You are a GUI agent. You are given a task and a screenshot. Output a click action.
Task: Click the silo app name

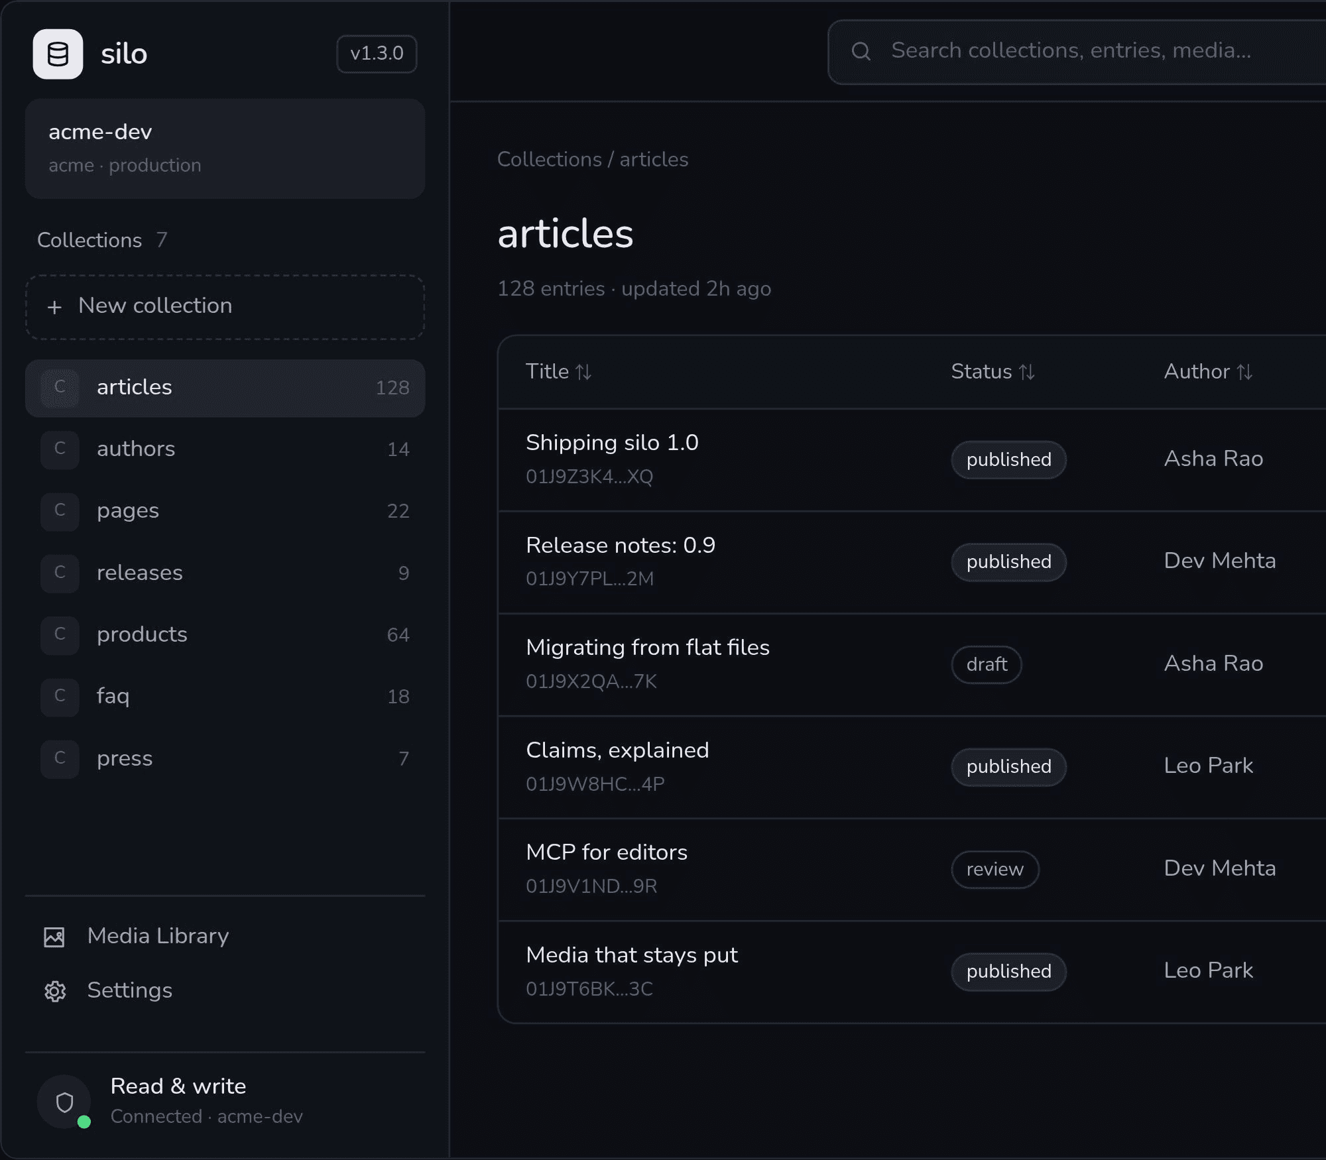click(124, 54)
